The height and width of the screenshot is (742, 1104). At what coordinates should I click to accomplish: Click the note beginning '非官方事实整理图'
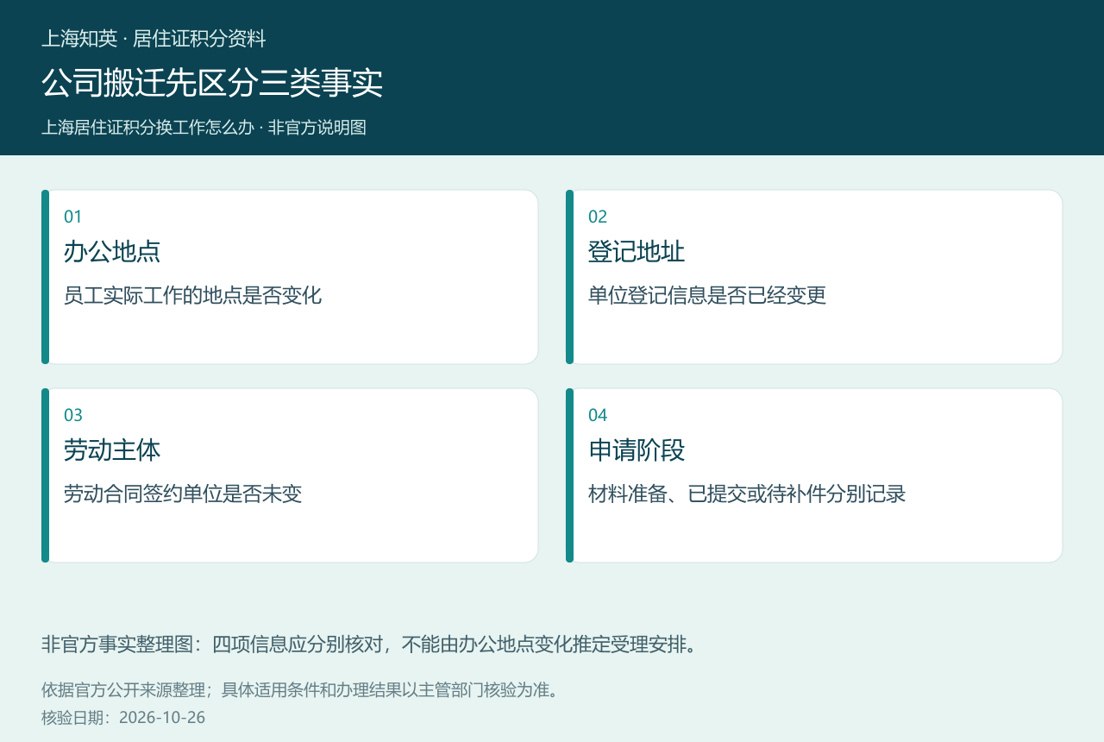click(x=370, y=645)
